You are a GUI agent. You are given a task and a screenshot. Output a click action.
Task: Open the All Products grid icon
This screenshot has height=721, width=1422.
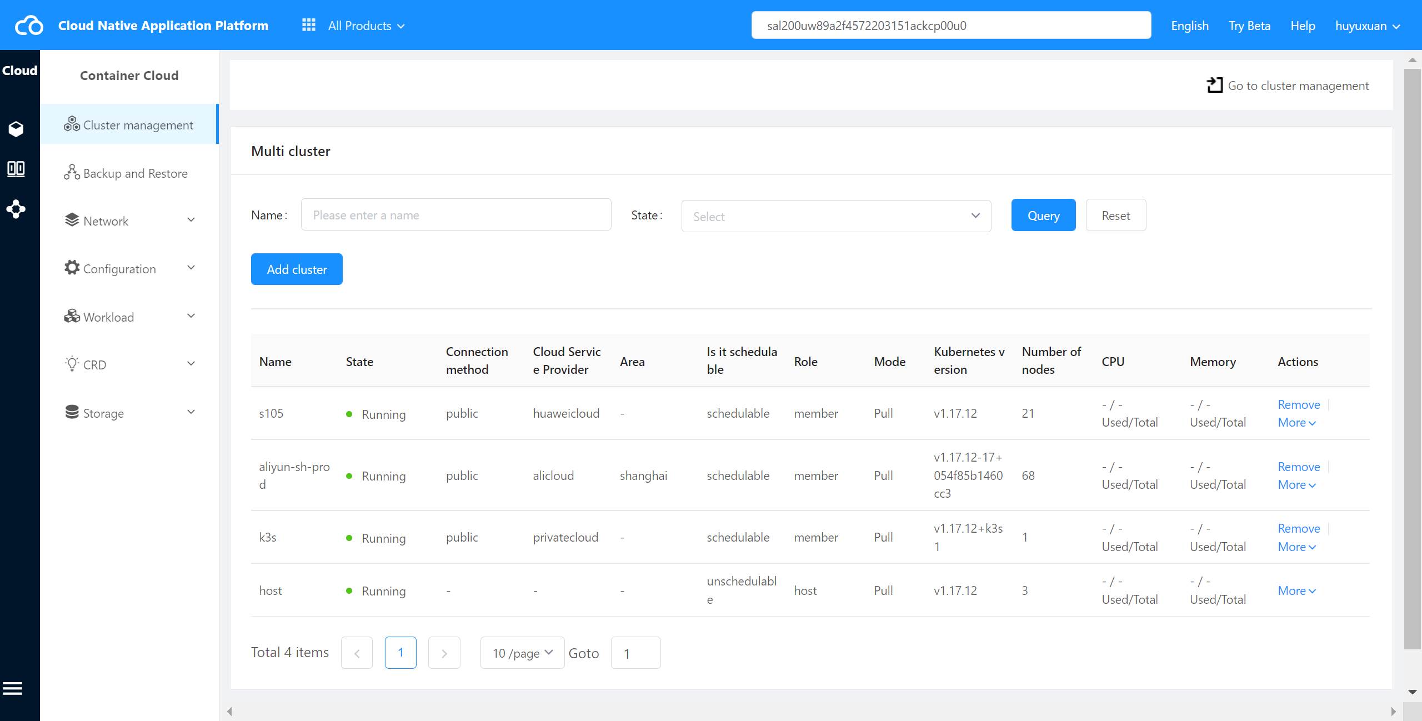point(309,25)
